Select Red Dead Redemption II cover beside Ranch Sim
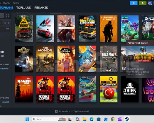Image resolution: width=154 pixels, height=123 pixels. tap(45, 89)
